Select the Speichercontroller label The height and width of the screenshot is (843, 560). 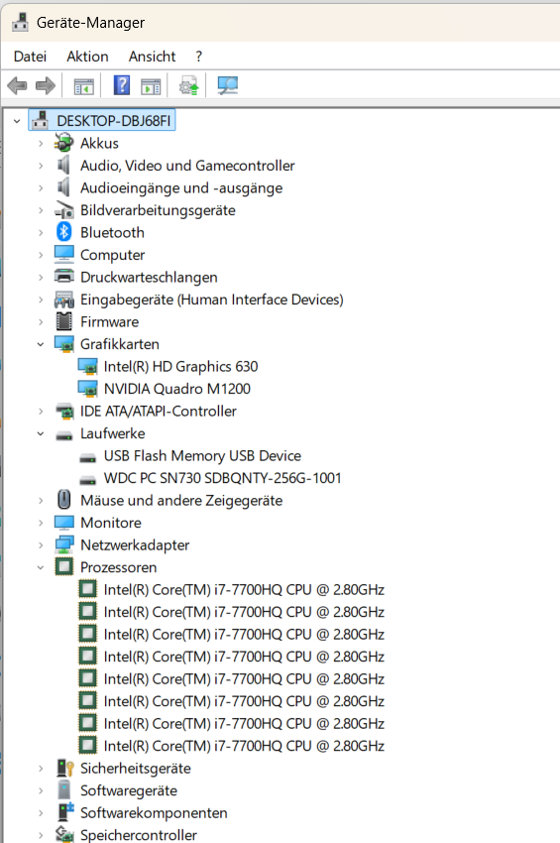pyautogui.click(x=139, y=834)
